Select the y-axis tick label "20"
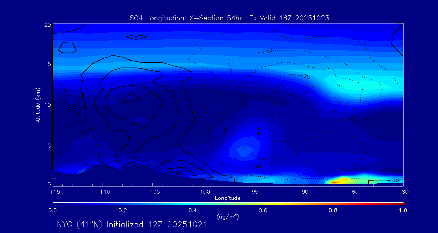 pyautogui.click(x=47, y=25)
